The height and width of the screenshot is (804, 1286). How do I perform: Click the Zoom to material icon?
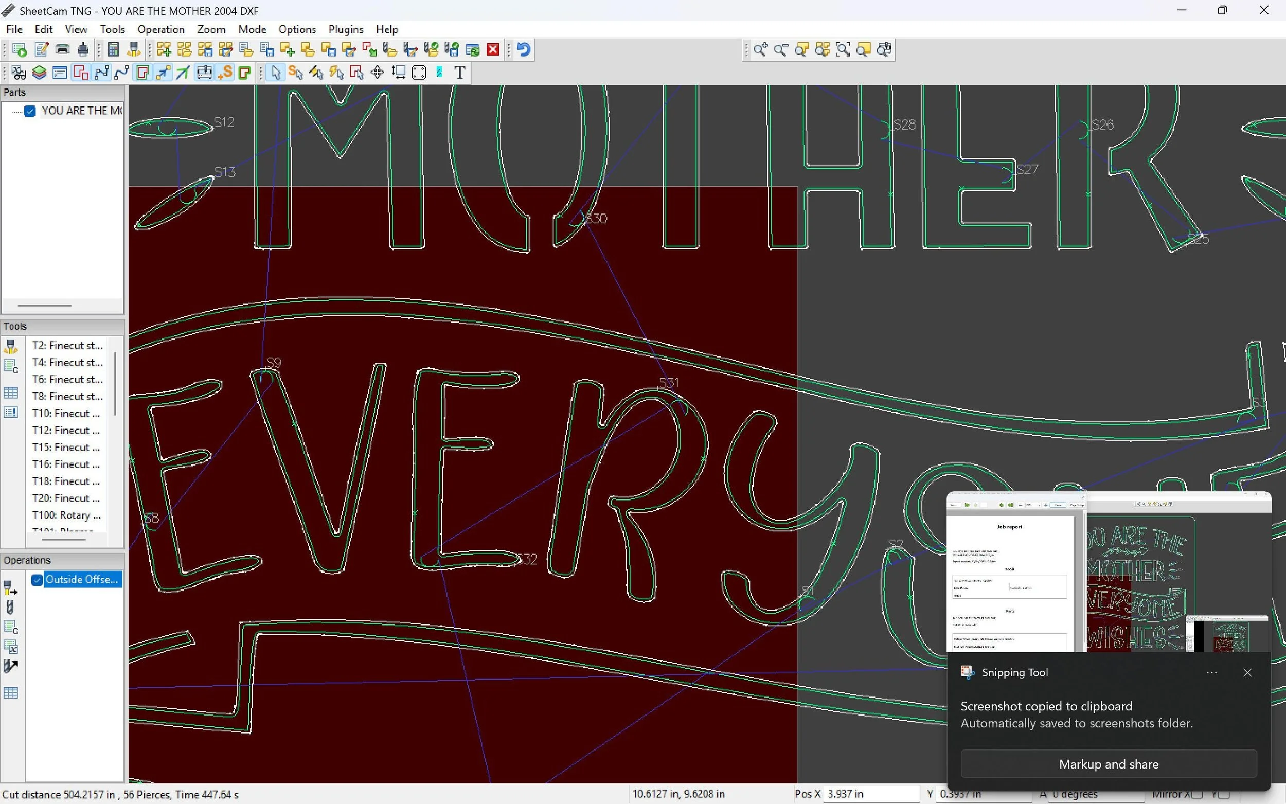(863, 49)
